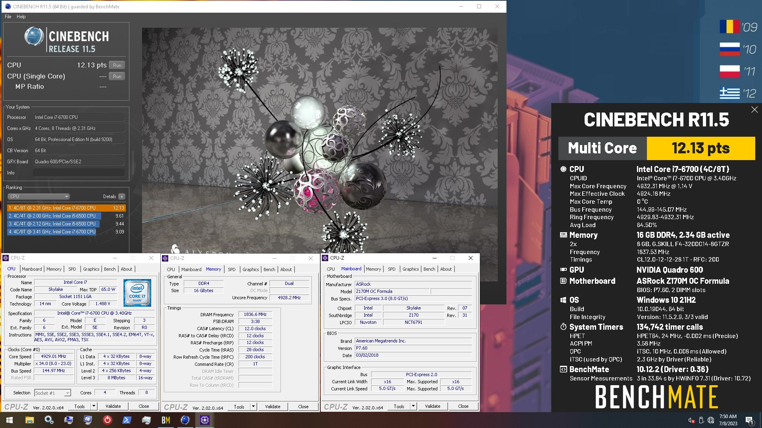The image size is (762, 428).
Task: Open the Cinebench Help menu
Action: [21, 17]
